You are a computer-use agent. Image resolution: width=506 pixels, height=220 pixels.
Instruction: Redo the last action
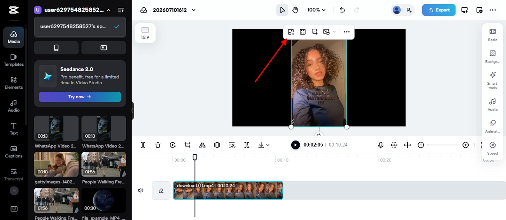tap(357, 10)
